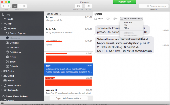The image size is (170, 105).
Task: Open Calendar in the sidebar
Action: pos(14,66)
